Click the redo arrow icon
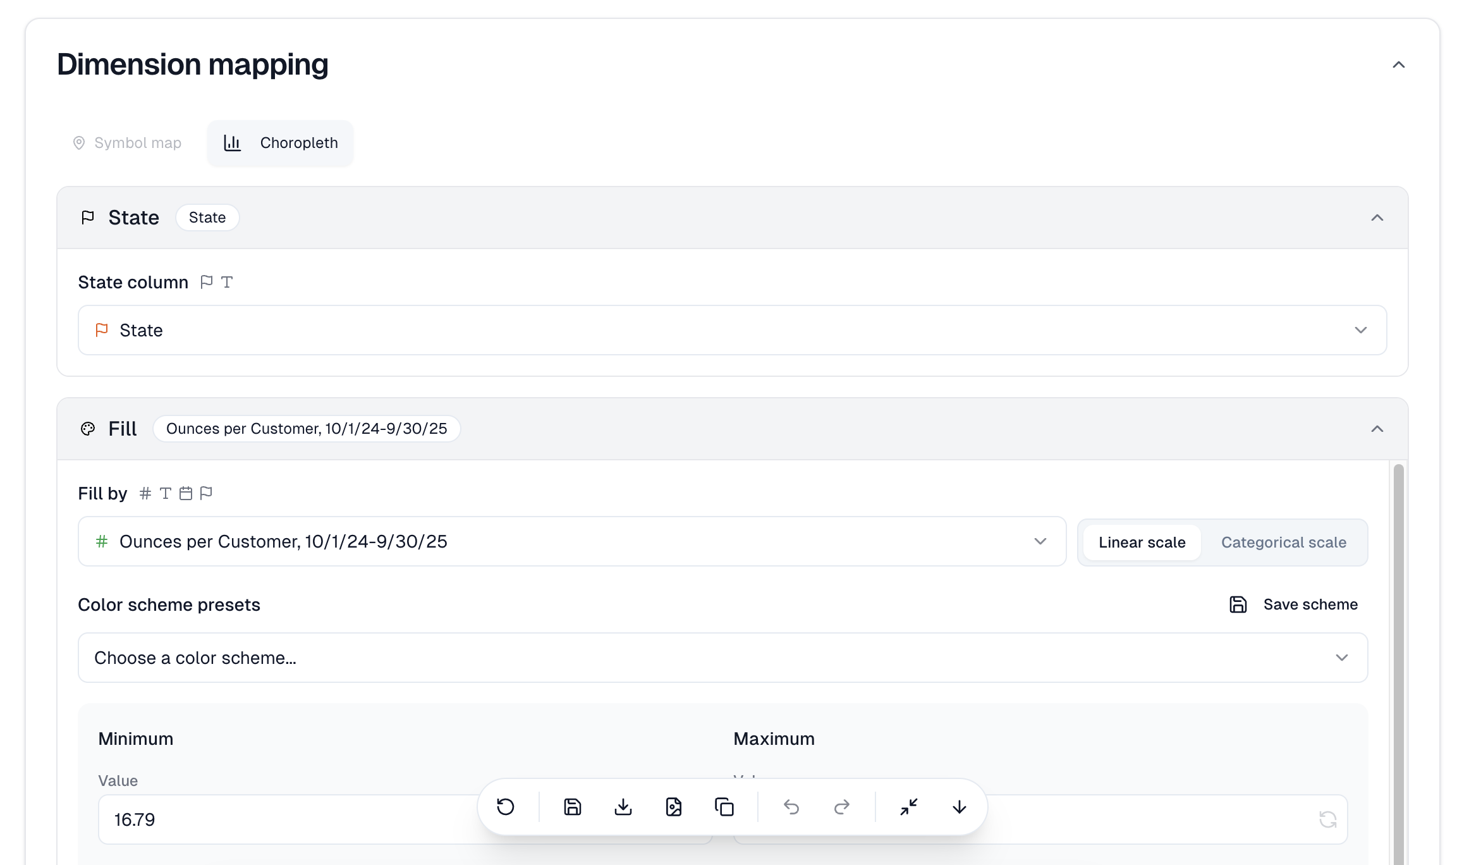 [x=842, y=807]
